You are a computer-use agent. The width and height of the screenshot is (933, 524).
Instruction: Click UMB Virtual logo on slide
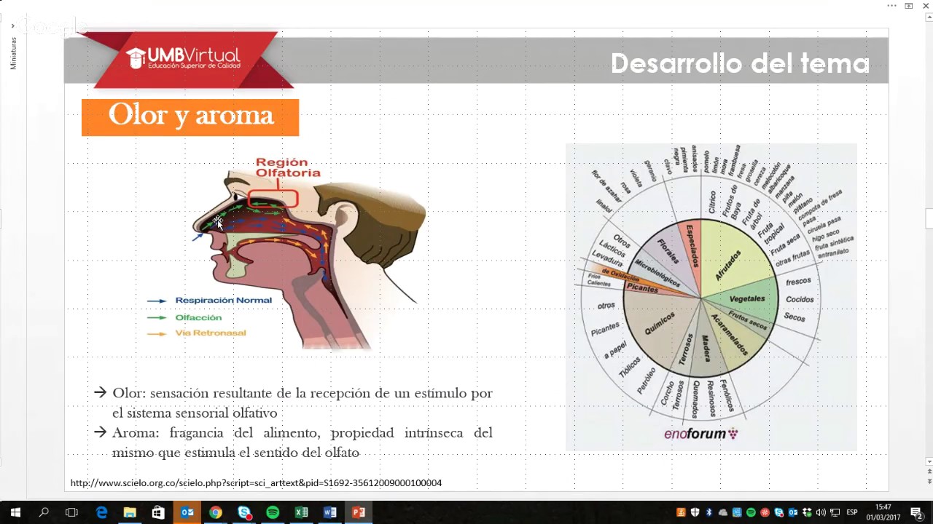click(183, 58)
